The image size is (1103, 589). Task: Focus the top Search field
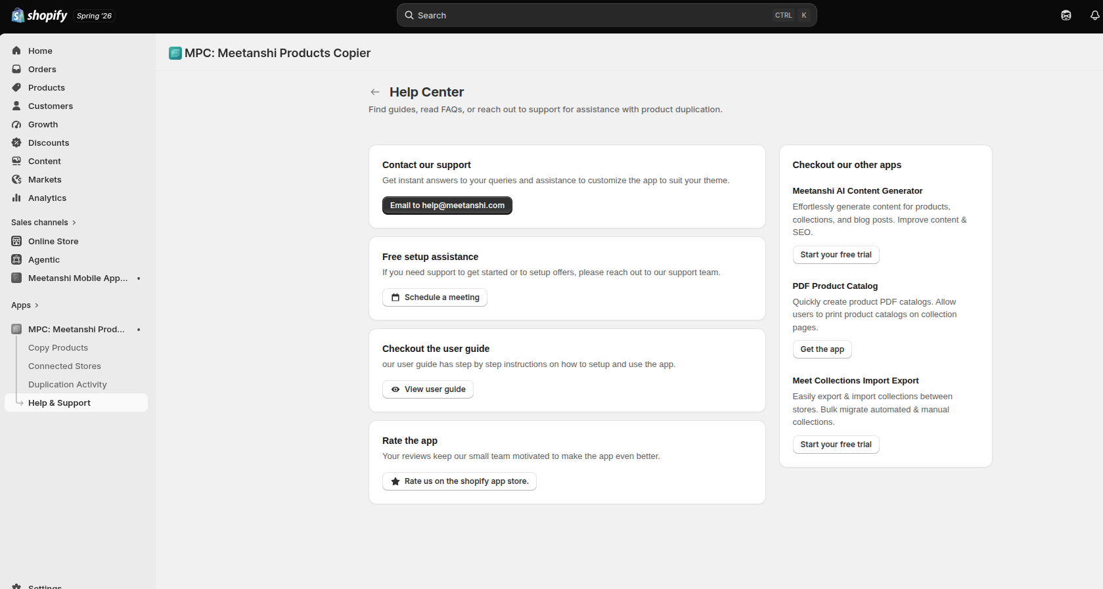tap(606, 15)
